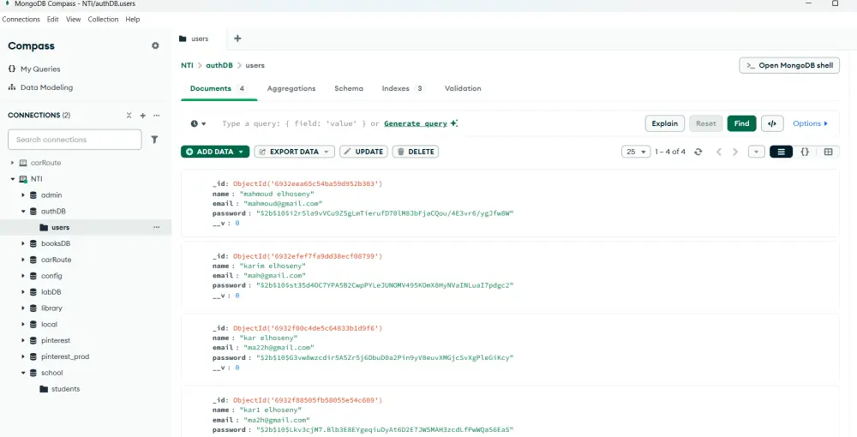Expand the admin database
This screenshot has height=437, width=857.
[23, 195]
